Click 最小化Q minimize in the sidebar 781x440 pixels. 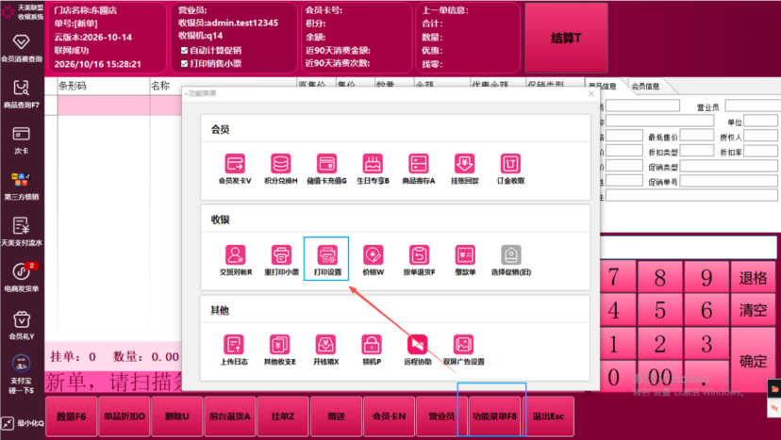point(23,424)
